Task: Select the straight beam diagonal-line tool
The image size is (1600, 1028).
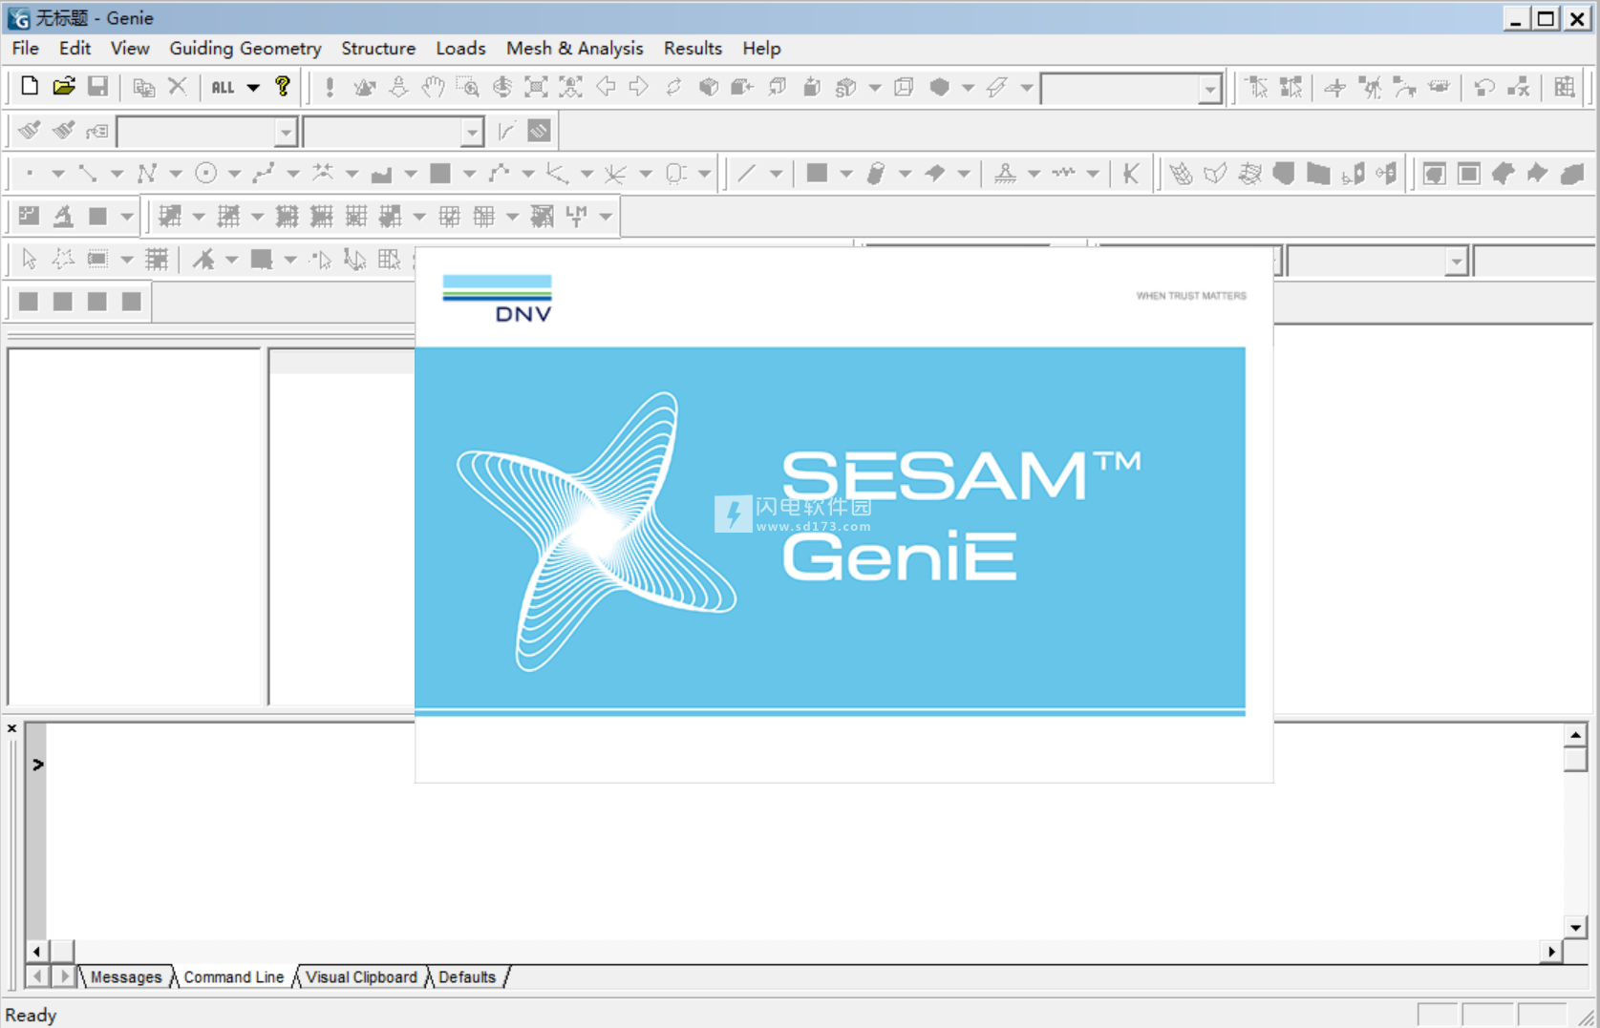Action: pyautogui.click(x=746, y=173)
